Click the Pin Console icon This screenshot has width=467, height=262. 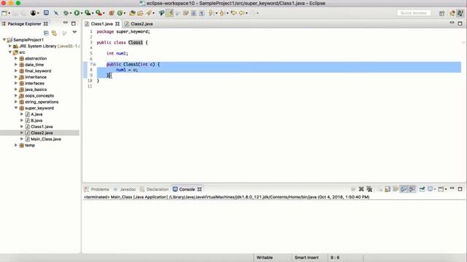tap(422, 189)
